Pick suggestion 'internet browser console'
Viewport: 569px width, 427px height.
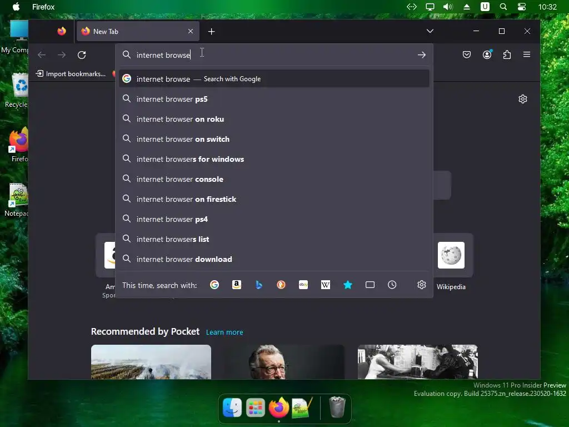click(274, 178)
